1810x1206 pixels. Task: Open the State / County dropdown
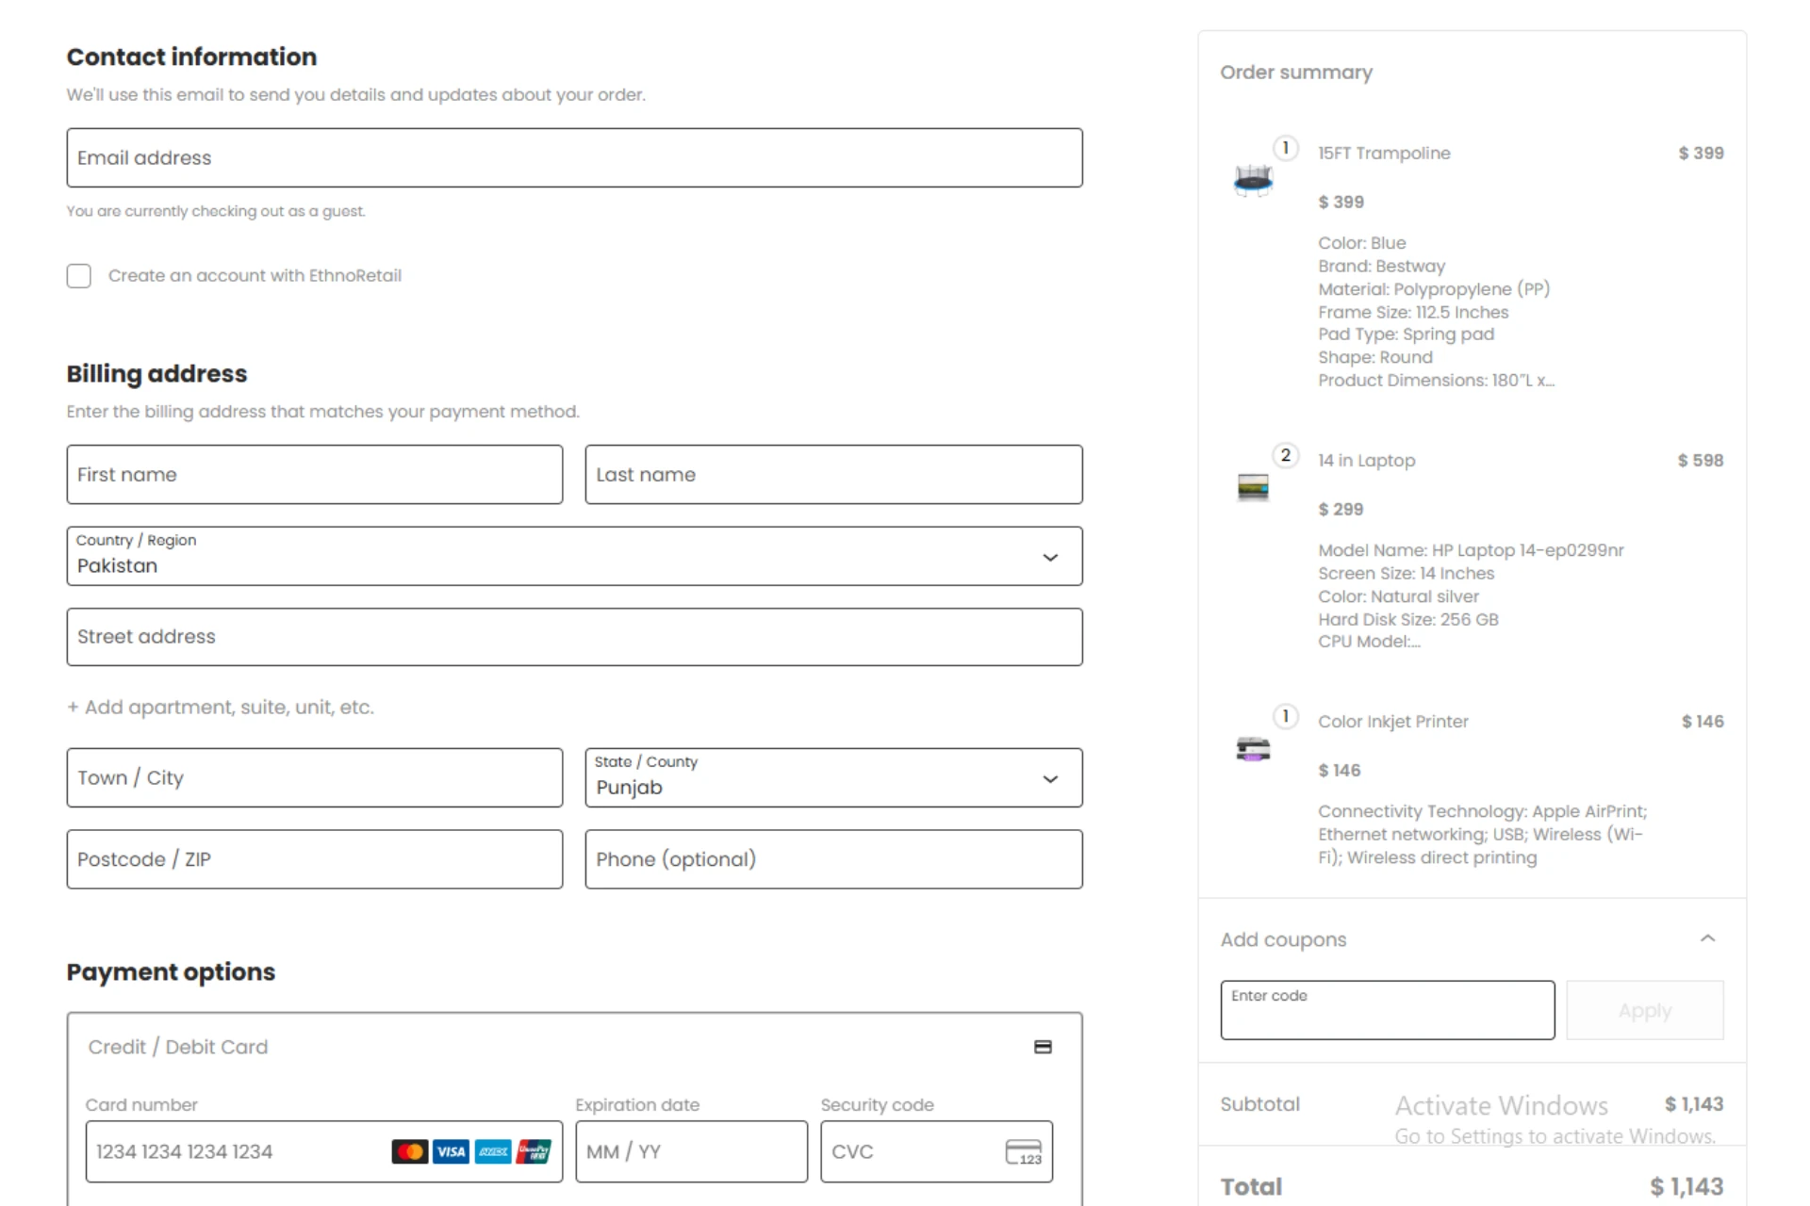tap(833, 778)
